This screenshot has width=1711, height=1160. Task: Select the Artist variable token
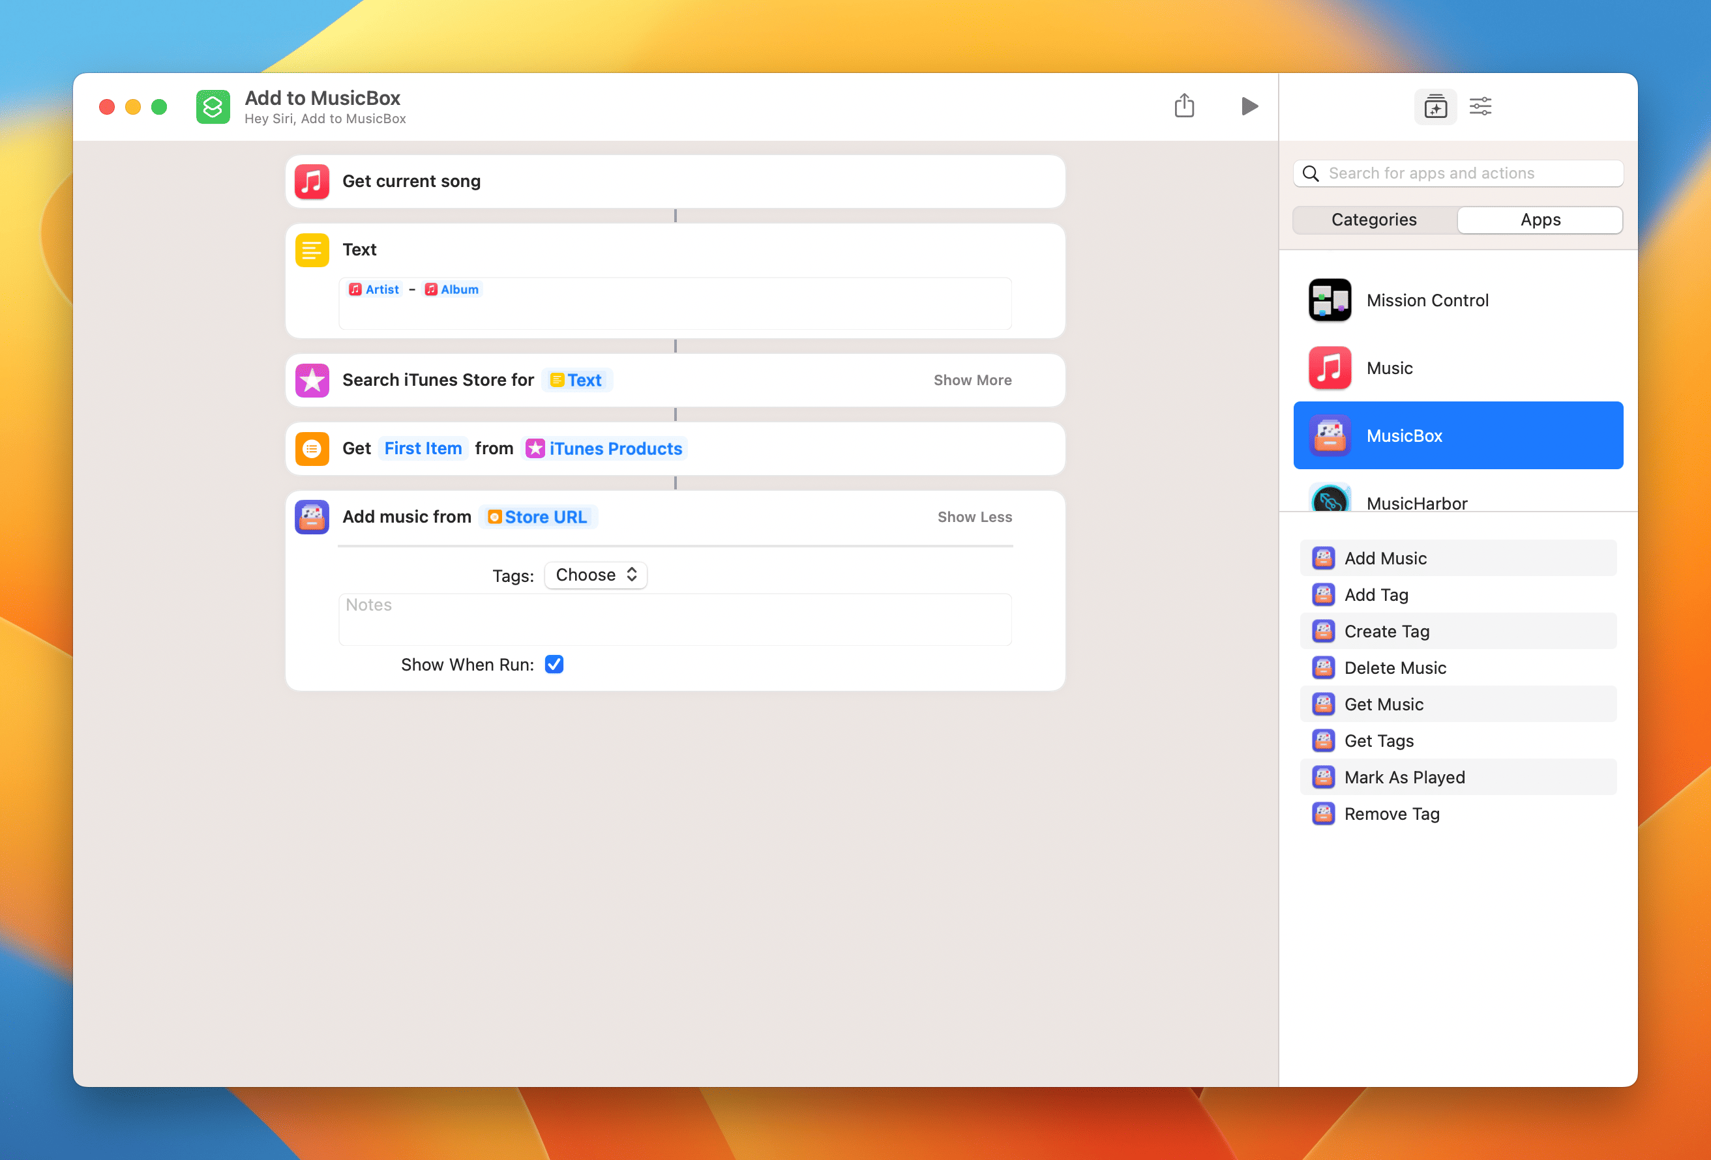click(x=374, y=289)
